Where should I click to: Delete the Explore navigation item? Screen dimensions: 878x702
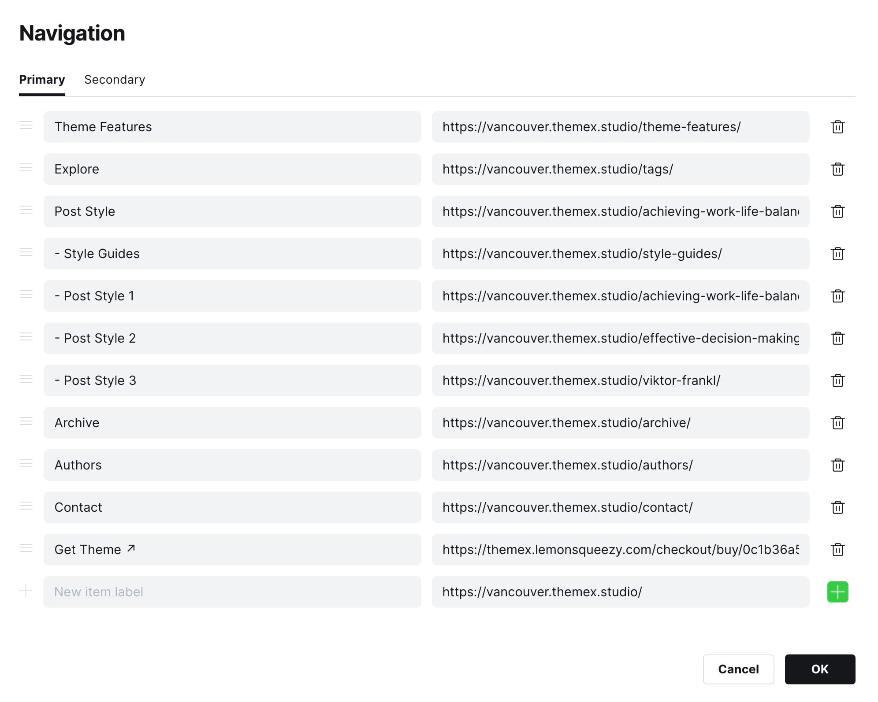837,169
